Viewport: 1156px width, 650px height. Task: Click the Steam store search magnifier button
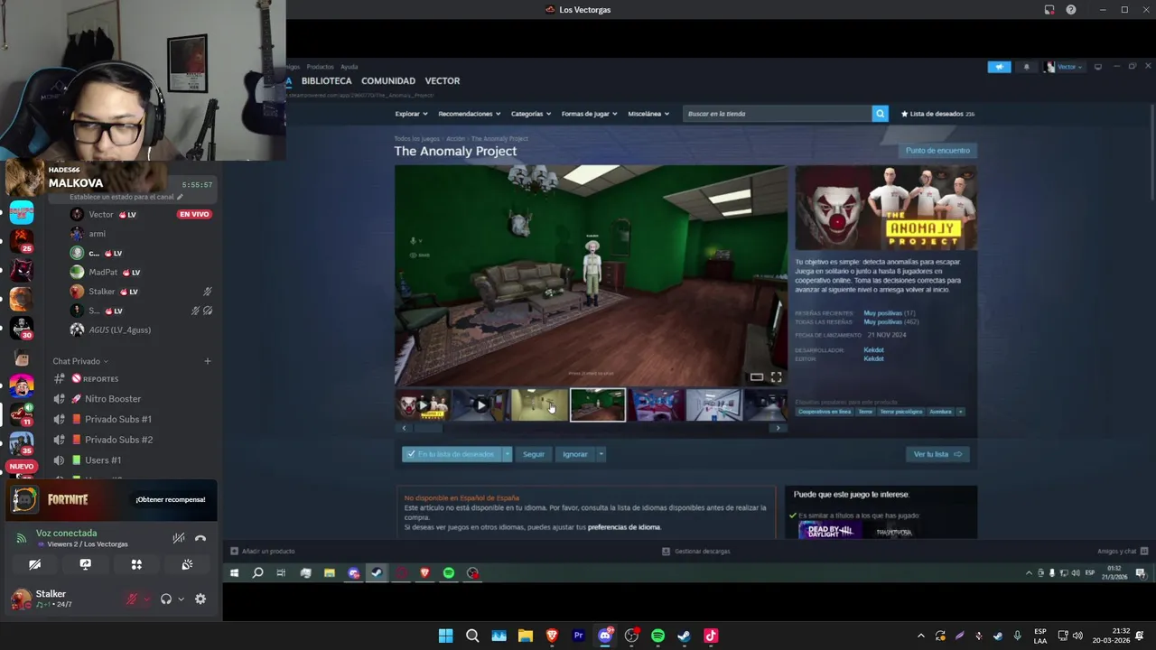(880, 114)
